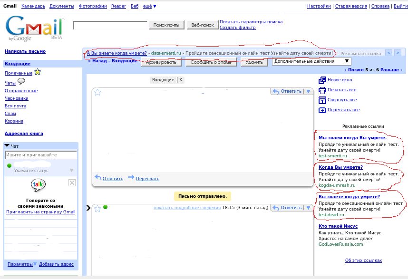Click the Поиск почты button
This screenshot has height=279, width=408.
coord(166,25)
